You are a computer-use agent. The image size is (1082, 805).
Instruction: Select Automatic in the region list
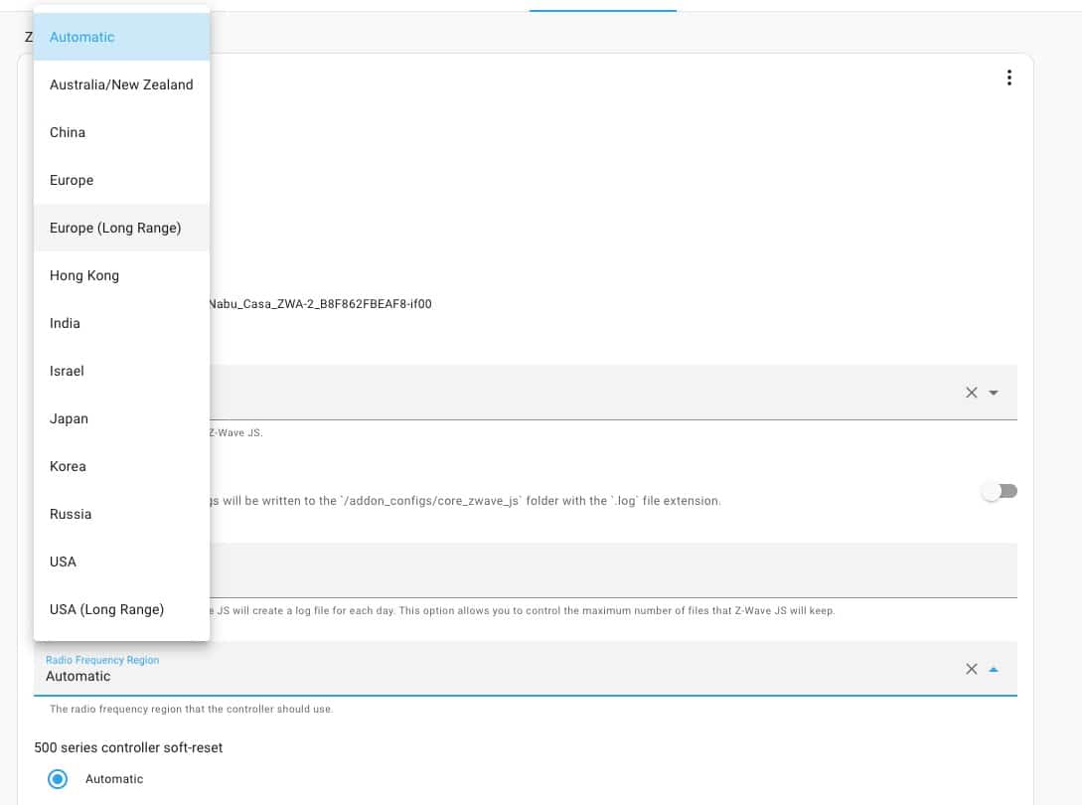pos(121,37)
